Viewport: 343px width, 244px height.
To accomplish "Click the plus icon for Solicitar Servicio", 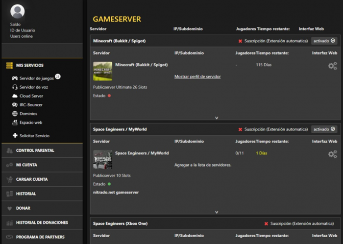I will click(x=15, y=136).
